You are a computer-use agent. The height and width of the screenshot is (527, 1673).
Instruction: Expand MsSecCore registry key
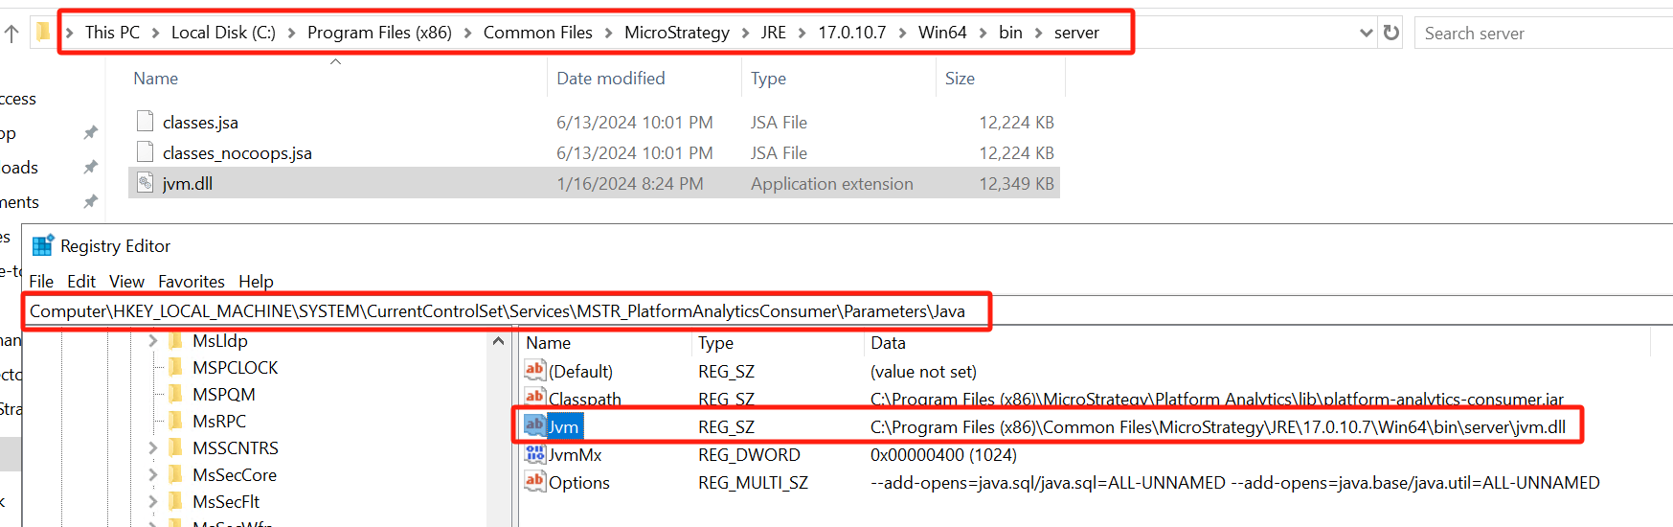click(153, 474)
